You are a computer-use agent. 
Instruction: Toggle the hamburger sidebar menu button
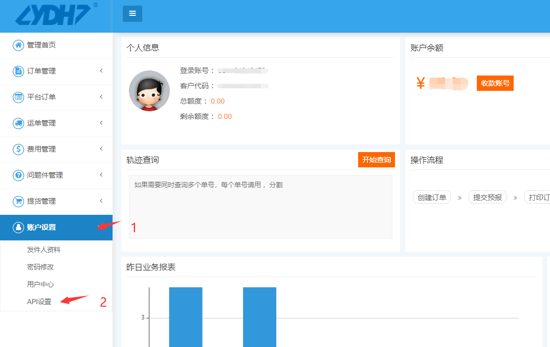132,14
